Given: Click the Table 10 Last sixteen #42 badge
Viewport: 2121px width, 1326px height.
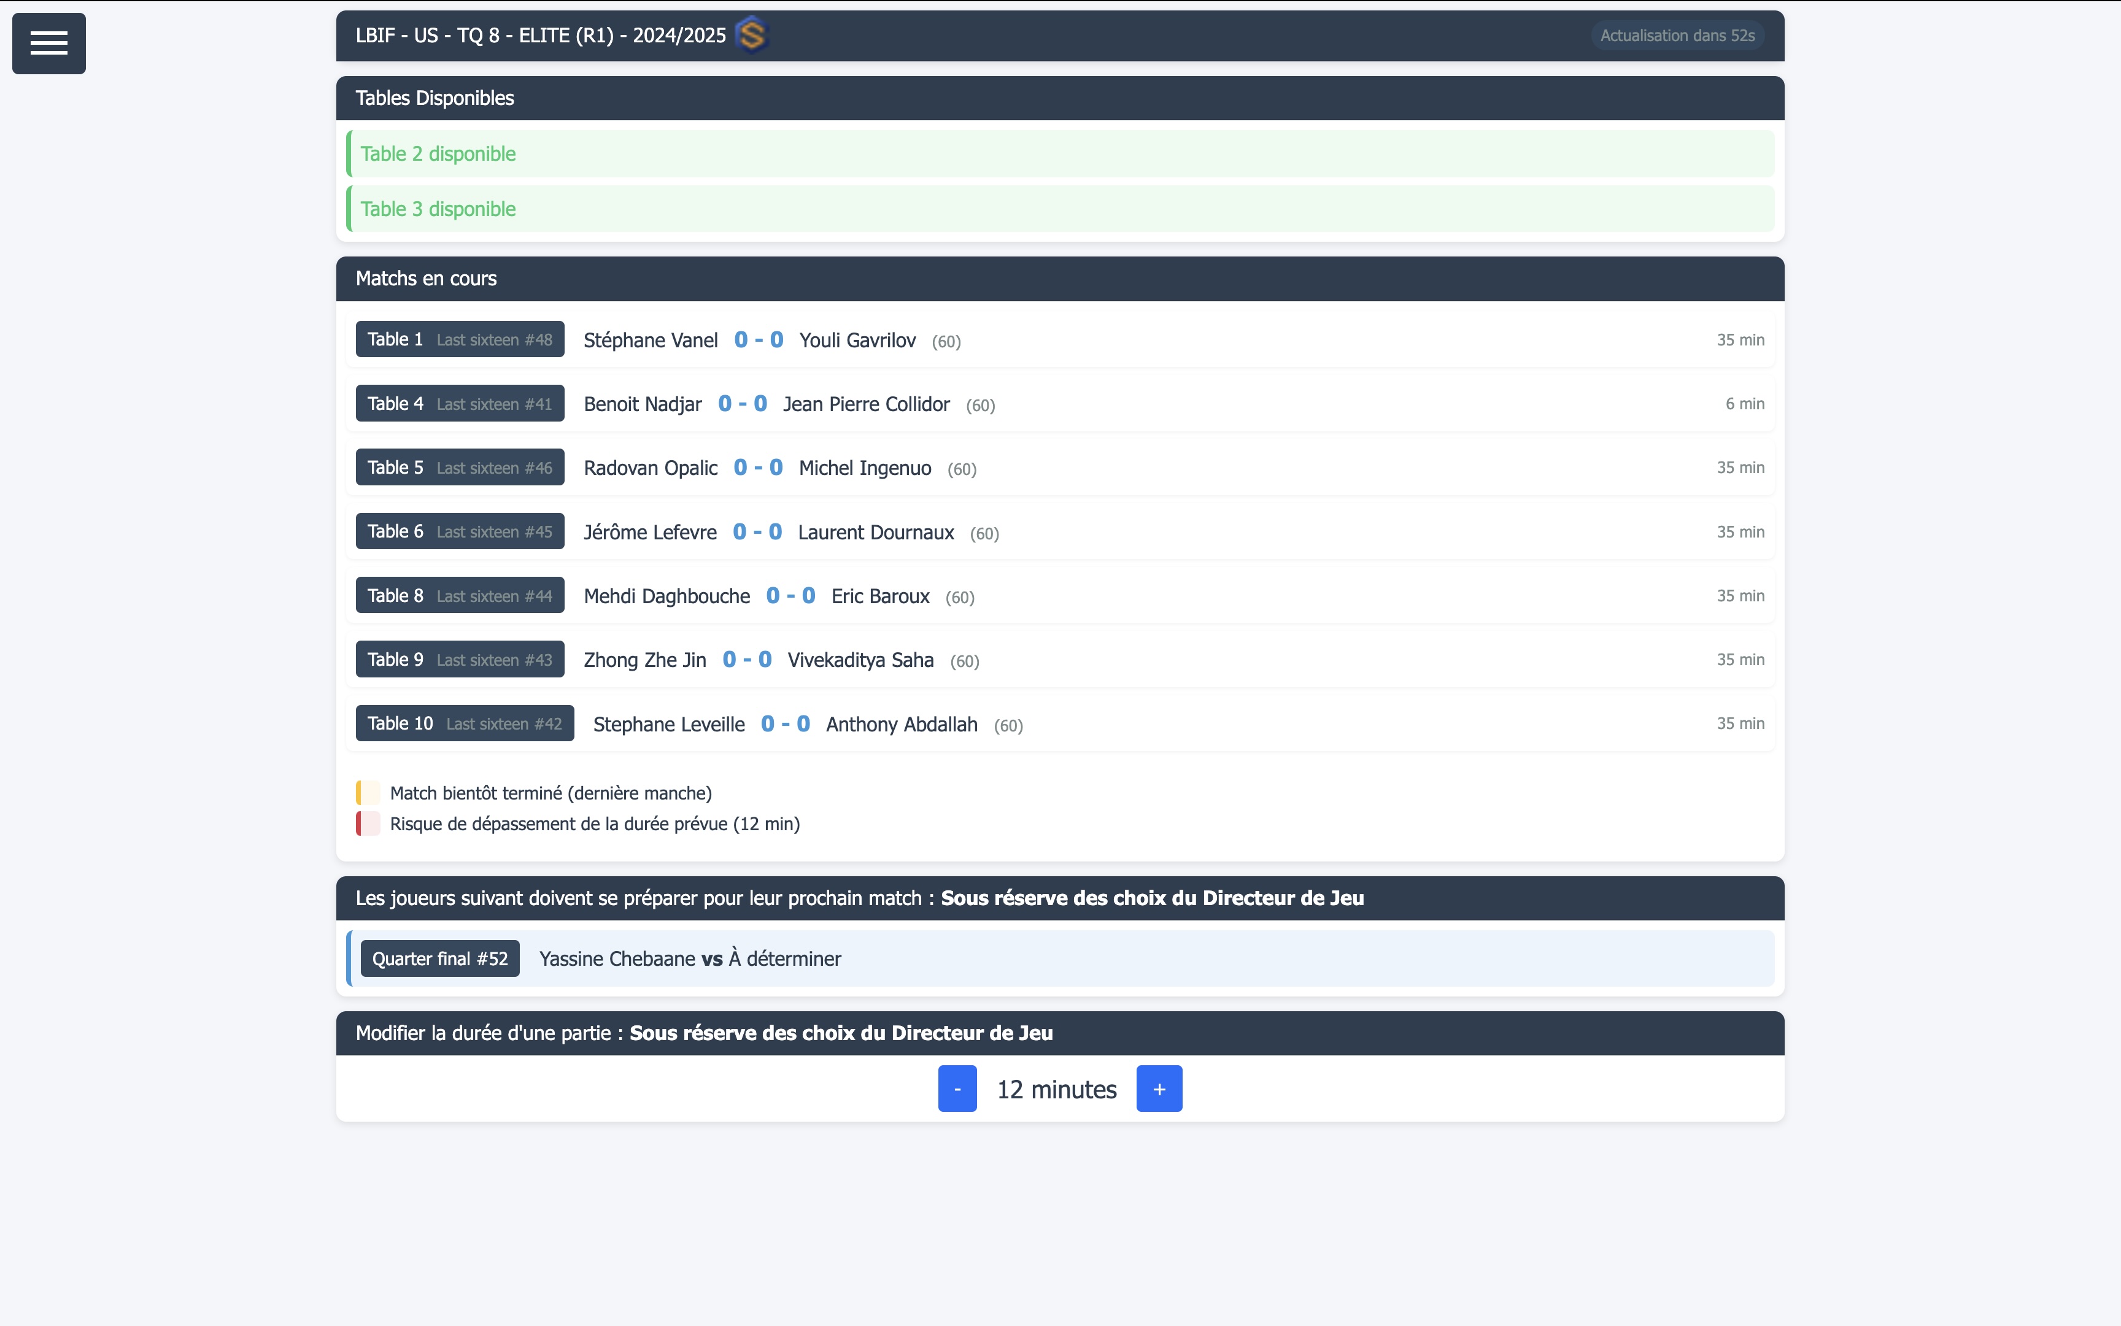Looking at the screenshot, I should coord(464,723).
